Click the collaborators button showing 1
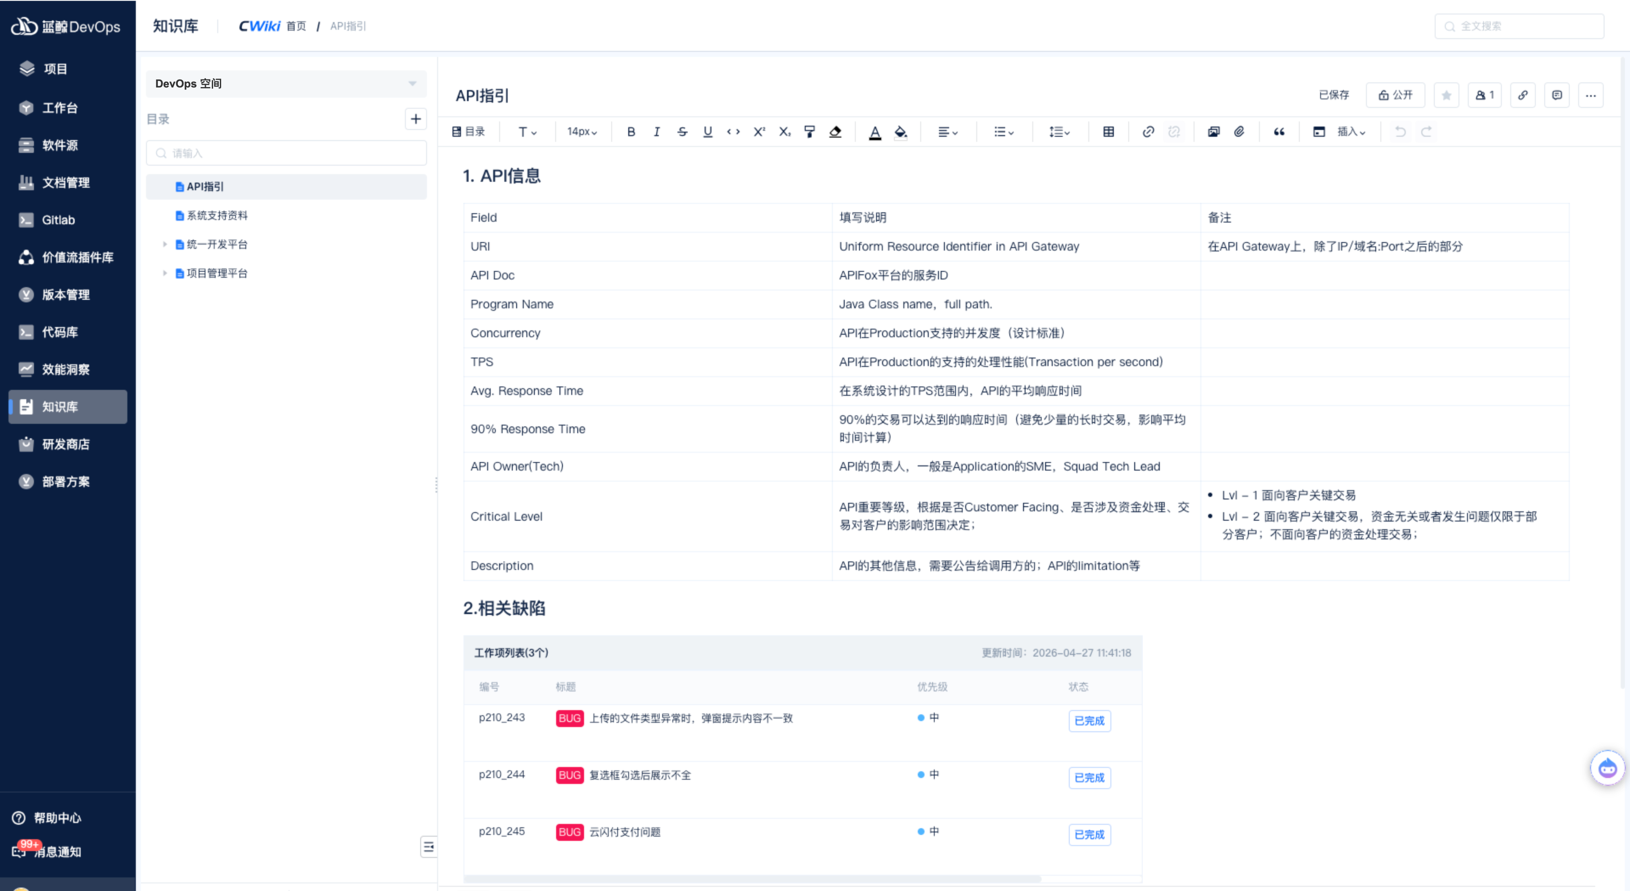The image size is (1630, 891). click(1484, 95)
